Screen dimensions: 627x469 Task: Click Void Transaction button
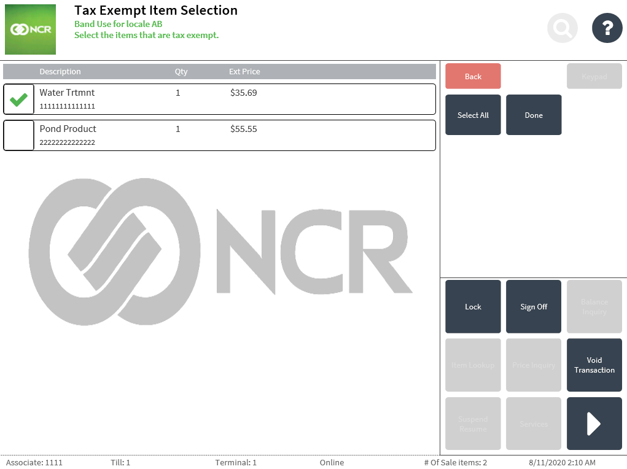pos(594,365)
